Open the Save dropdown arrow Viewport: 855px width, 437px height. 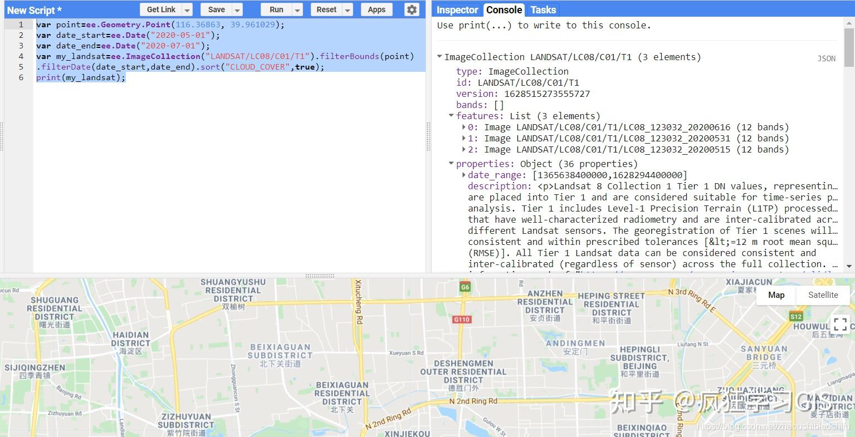tap(237, 9)
